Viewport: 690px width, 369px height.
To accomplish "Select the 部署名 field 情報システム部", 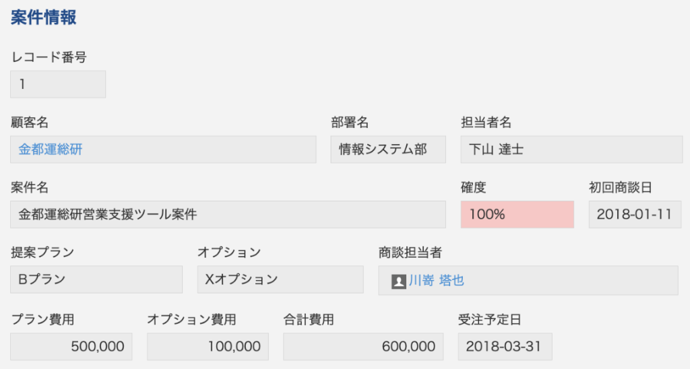I will [388, 149].
